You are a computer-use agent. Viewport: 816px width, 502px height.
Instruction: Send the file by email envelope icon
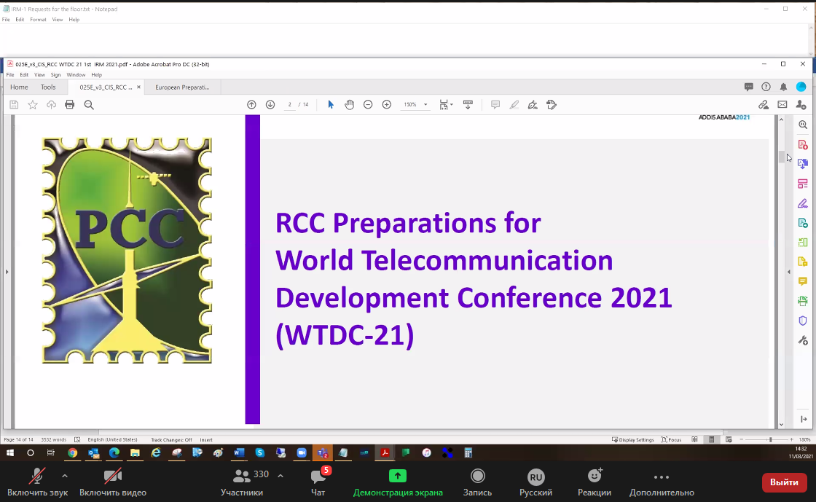[782, 105]
